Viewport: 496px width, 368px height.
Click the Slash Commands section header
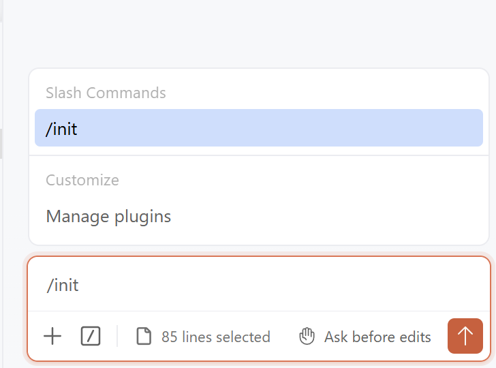[x=106, y=93]
